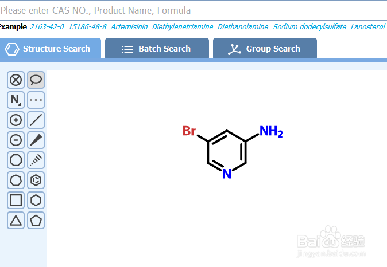Select the hashed wedge bond tool
The width and height of the screenshot is (387, 267).
(36, 160)
